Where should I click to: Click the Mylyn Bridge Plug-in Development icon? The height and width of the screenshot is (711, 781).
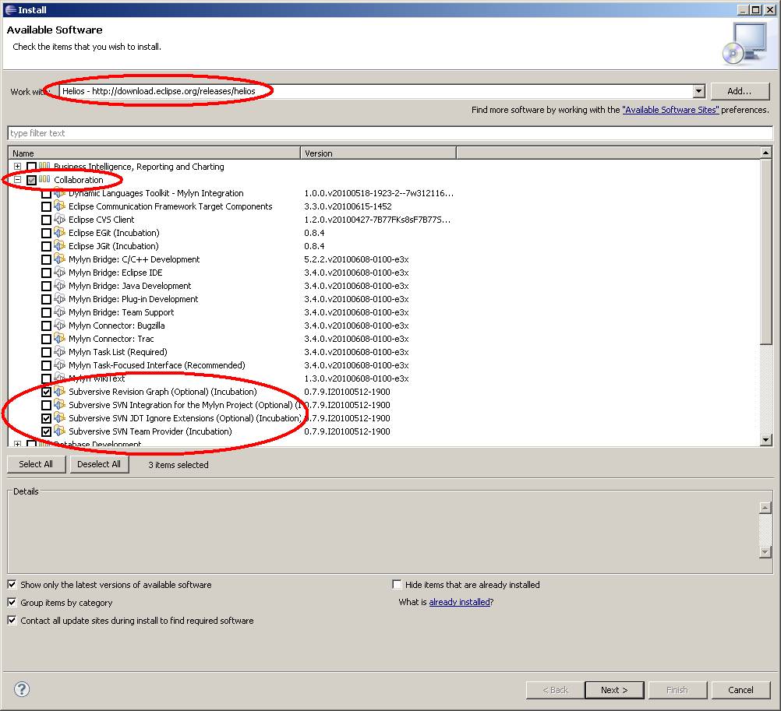click(x=60, y=298)
